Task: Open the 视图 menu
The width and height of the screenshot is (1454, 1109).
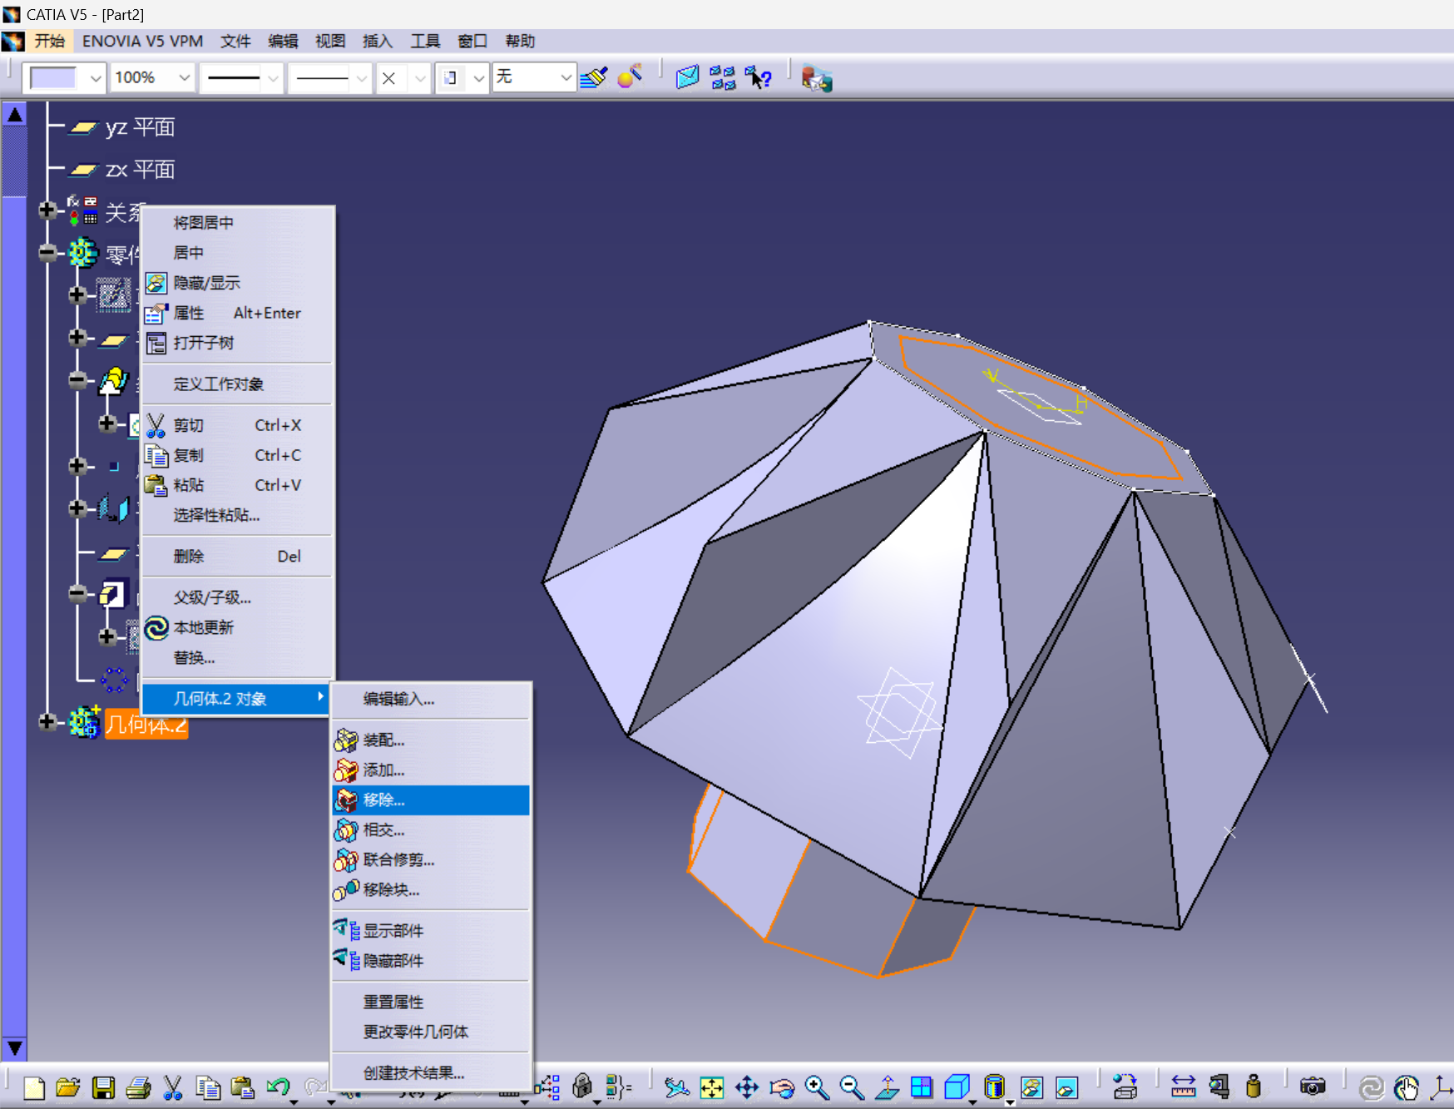Action: tap(330, 41)
